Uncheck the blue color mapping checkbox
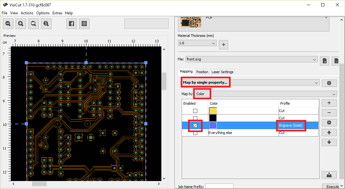345x189 pixels. [x=195, y=125]
